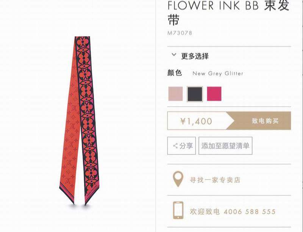Open the 寻找一家专卖店 store finder link
This screenshot has width=303, height=232.
tap(215, 180)
